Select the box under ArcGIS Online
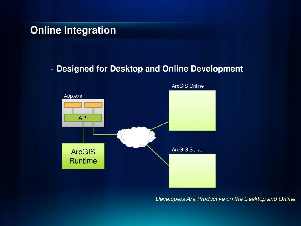Viewport: 301px width, 226px height. pyautogui.click(x=192, y=111)
